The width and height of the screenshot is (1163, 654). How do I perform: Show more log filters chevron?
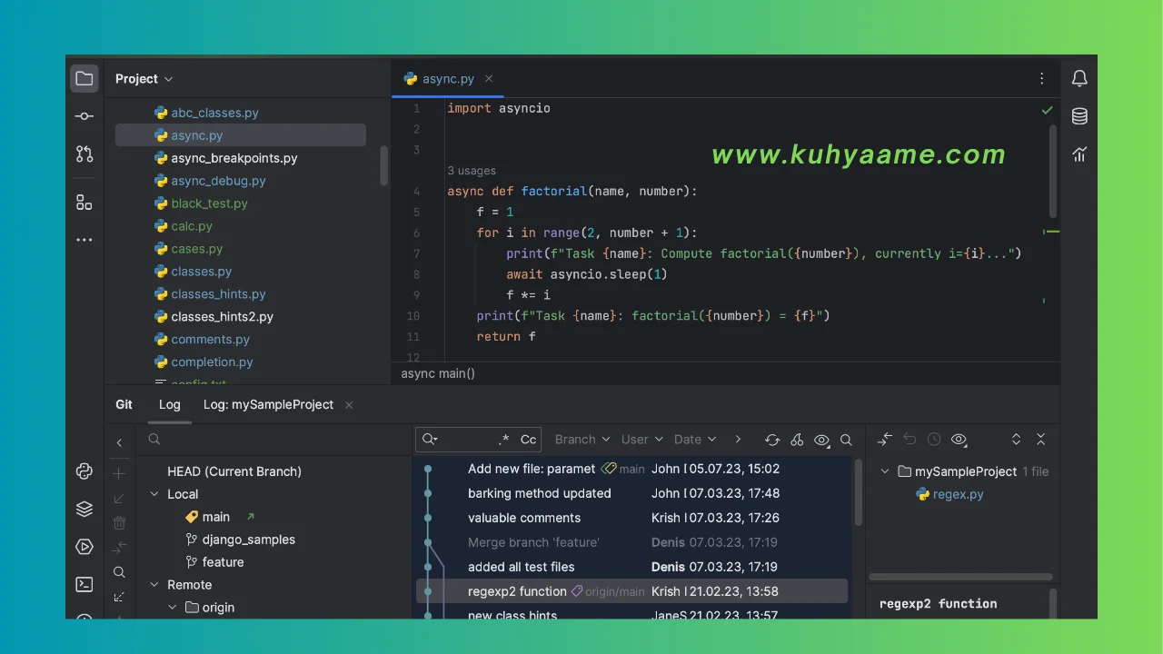(x=738, y=440)
